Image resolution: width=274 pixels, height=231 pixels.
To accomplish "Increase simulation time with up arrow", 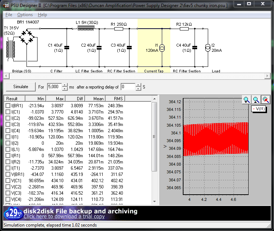I will click(x=65, y=85).
